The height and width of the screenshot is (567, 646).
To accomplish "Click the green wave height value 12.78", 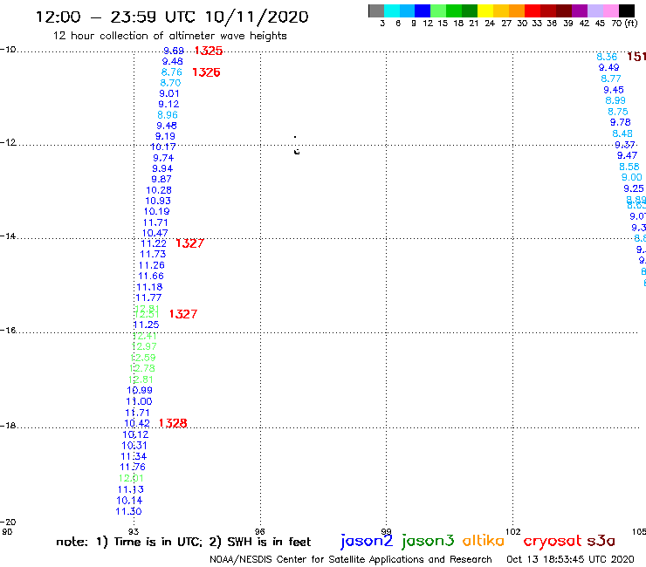I will pyautogui.click(x=142, y=368).
